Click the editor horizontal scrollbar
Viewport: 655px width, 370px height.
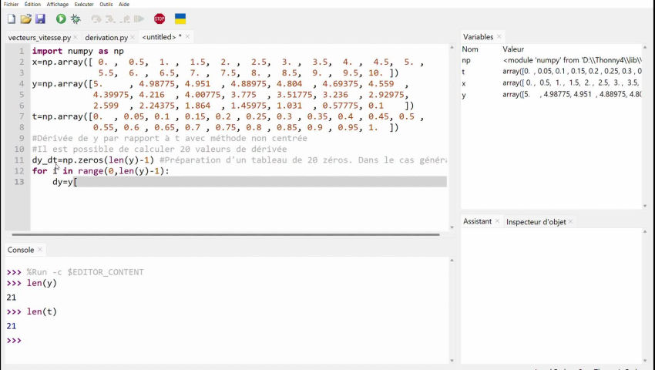tap(223, 234)
